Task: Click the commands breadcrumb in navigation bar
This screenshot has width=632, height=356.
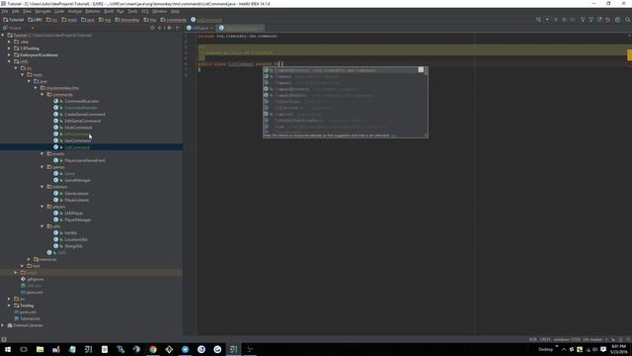Action: click(x=174, y=20)
